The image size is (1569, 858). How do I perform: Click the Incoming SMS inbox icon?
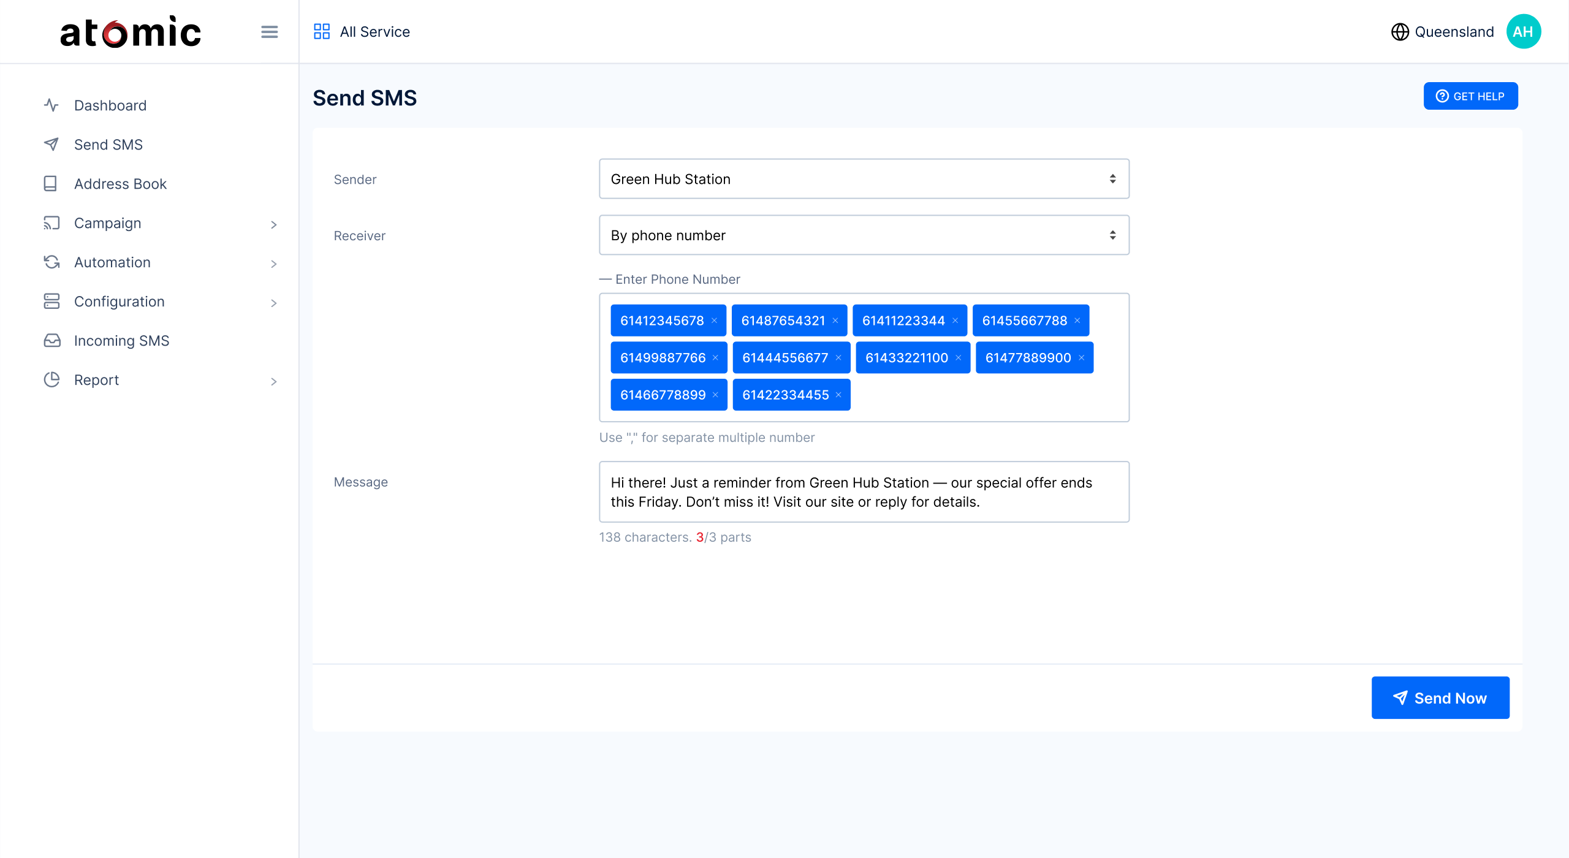[51, 341]
